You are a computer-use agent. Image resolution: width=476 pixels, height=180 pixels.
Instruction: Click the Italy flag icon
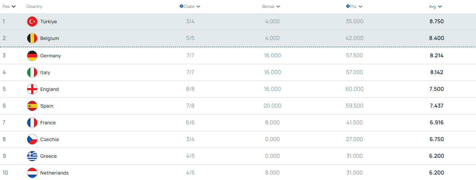click(x=32, y=72)
